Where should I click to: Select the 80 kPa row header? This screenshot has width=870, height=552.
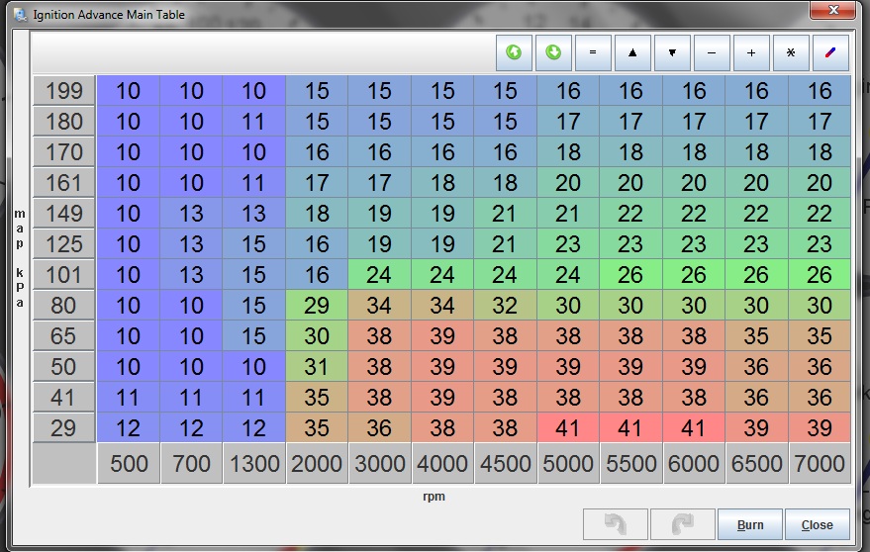63,305
